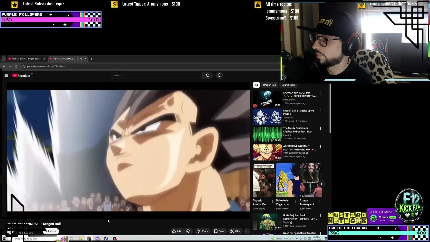Show next shorts with right chevron

321,184
